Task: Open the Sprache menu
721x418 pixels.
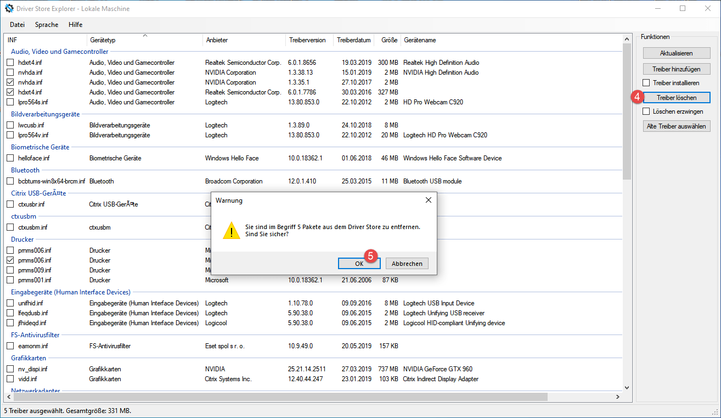Action: 47,25
